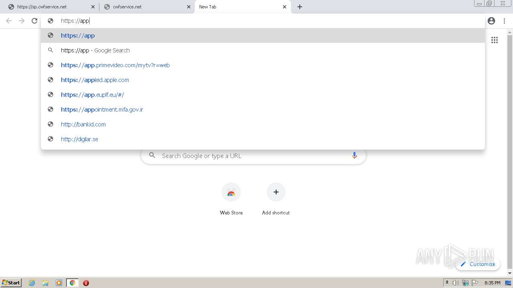Select the app.euplf.eu suggestion

coord(263,94)
